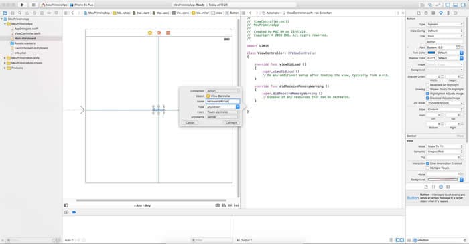Open the File inspector tab
Image resolution: width=469 pixels, height=244 pixels.
pyautogui.click(x=419, y=13)
